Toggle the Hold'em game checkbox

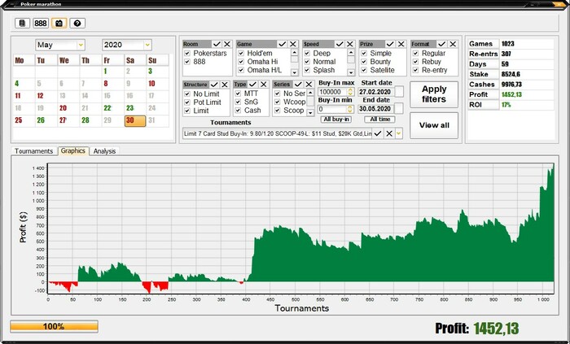(241, 54)
